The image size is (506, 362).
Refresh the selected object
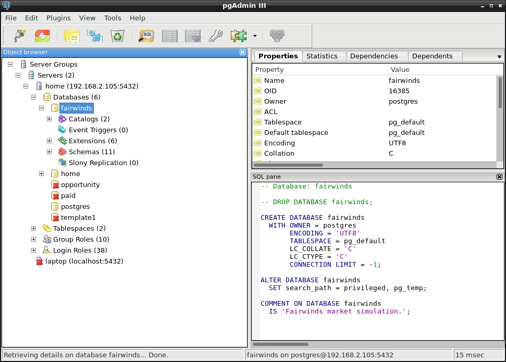(42, 35)
